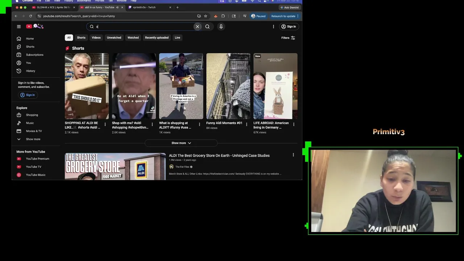Select the Watched filter chip
Viewport: 464px width, 261px height.
tap(133, 38)
